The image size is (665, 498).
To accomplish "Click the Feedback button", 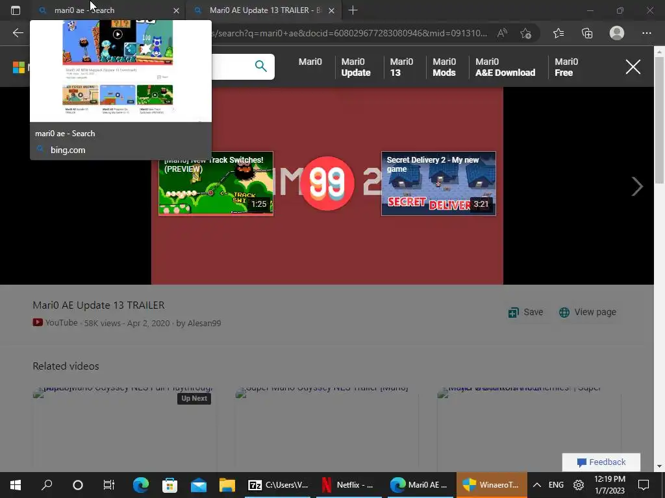I will point(601,462).
